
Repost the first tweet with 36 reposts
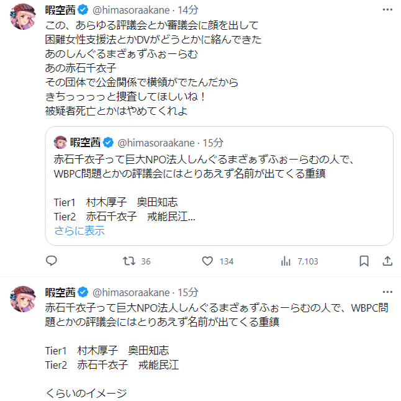click(x=130, y=261)
